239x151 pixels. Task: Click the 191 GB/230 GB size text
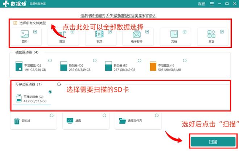35,70
